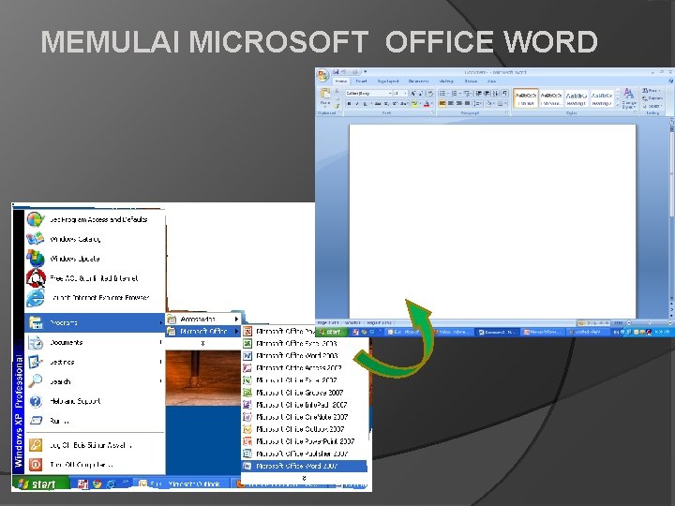Click the Align Text Right icon
Image resolution: width=675 pixels, height=506 pixels.
(459, 104)
